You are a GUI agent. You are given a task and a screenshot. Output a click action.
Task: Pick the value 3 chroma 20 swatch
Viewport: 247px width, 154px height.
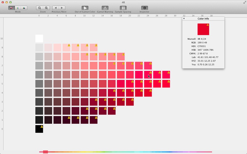(130, 102)
